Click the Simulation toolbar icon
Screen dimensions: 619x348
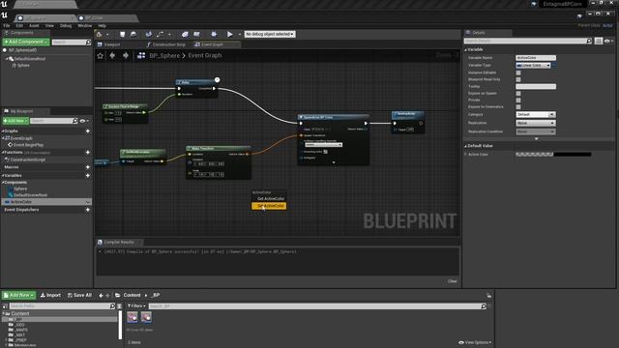[x=214, y=35]
